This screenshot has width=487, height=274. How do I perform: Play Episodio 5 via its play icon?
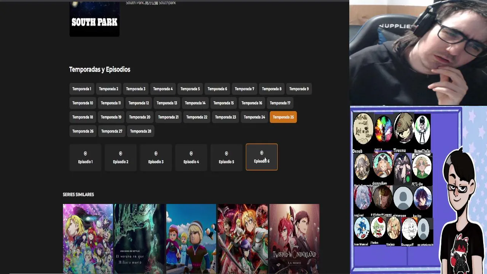pos(226,153)
